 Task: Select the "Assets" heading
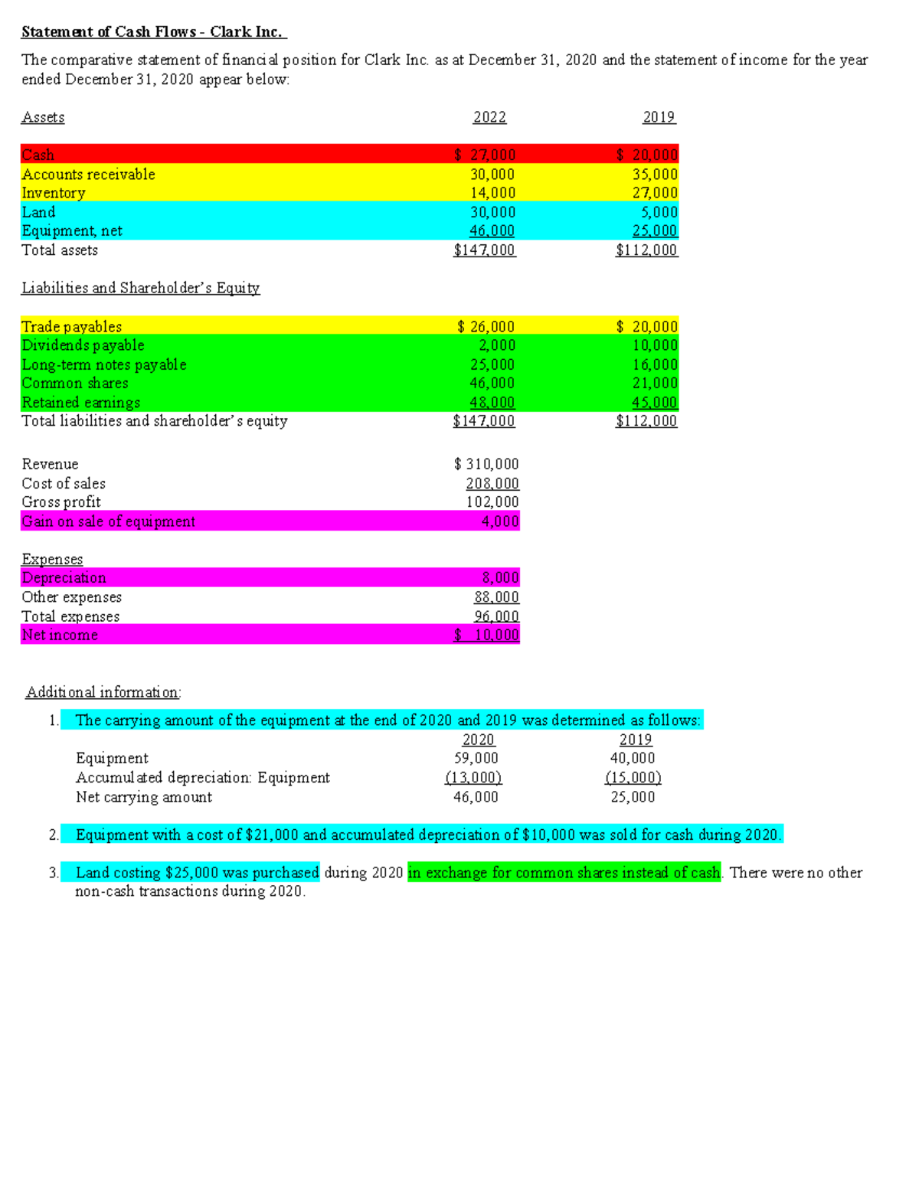pyautogui.click(x=43, y=117)
